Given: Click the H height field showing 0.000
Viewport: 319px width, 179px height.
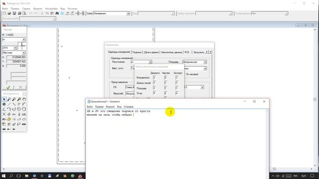Looking at the screenshot, I should point(16,66).
